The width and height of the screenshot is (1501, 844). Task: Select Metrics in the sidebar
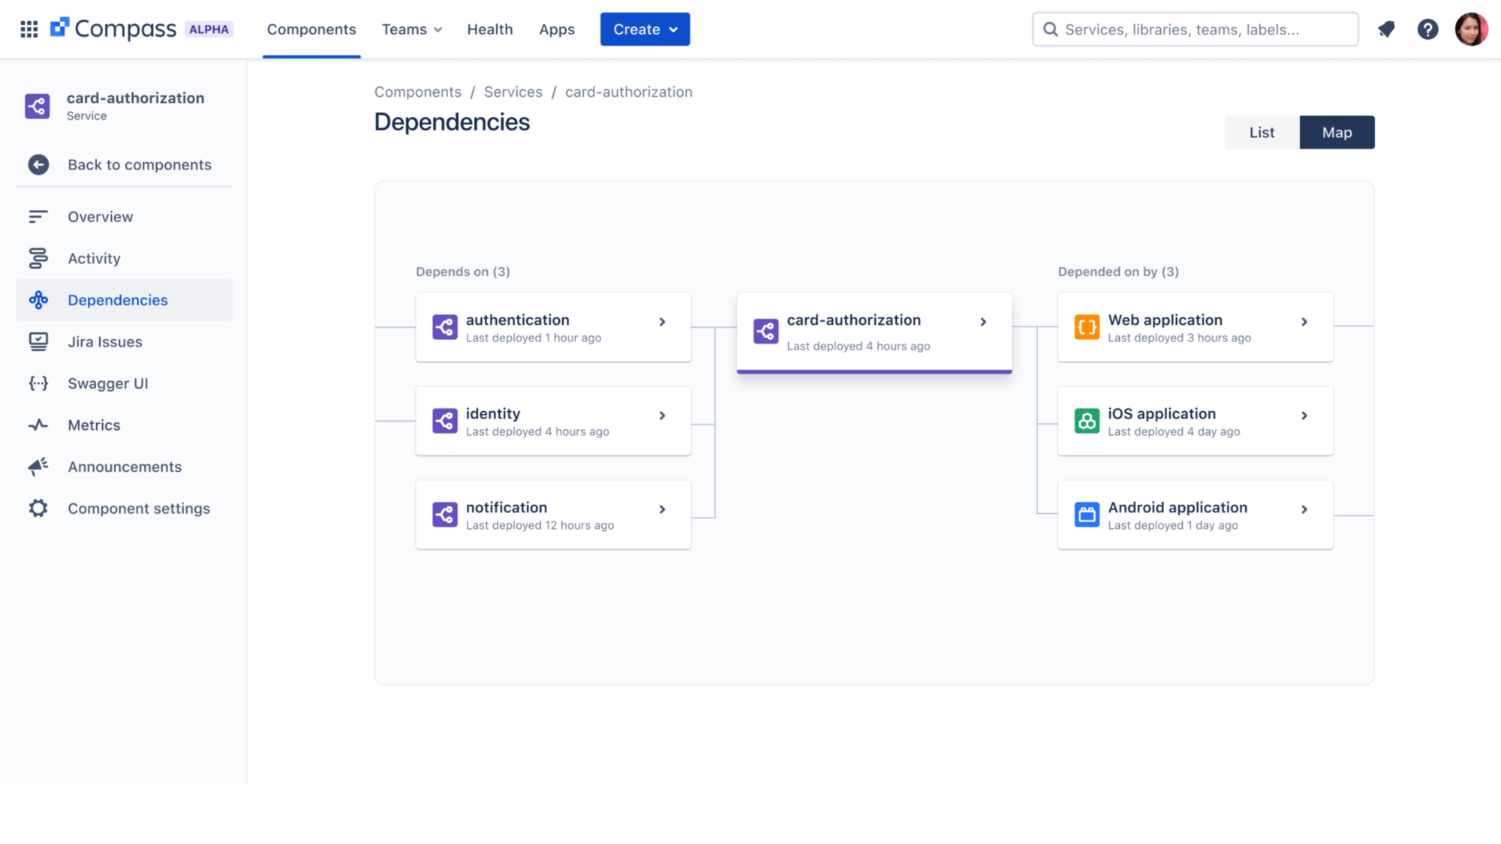pos(94,425)
